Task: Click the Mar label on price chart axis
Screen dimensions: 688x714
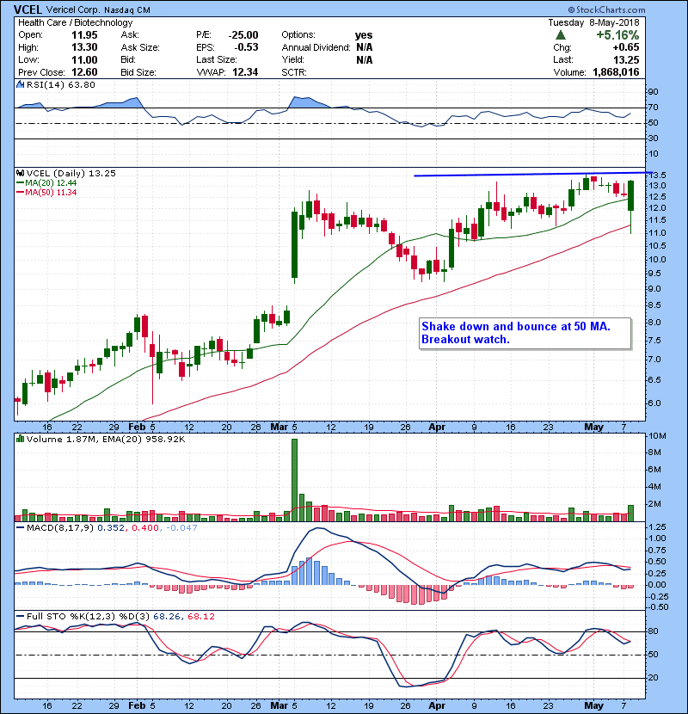Action: click(279, 428)
